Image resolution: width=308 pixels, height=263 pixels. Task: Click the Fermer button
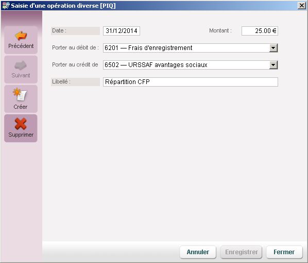click(284, 252)
